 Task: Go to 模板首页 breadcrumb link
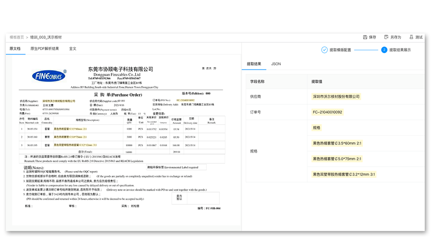pos(17,37)
